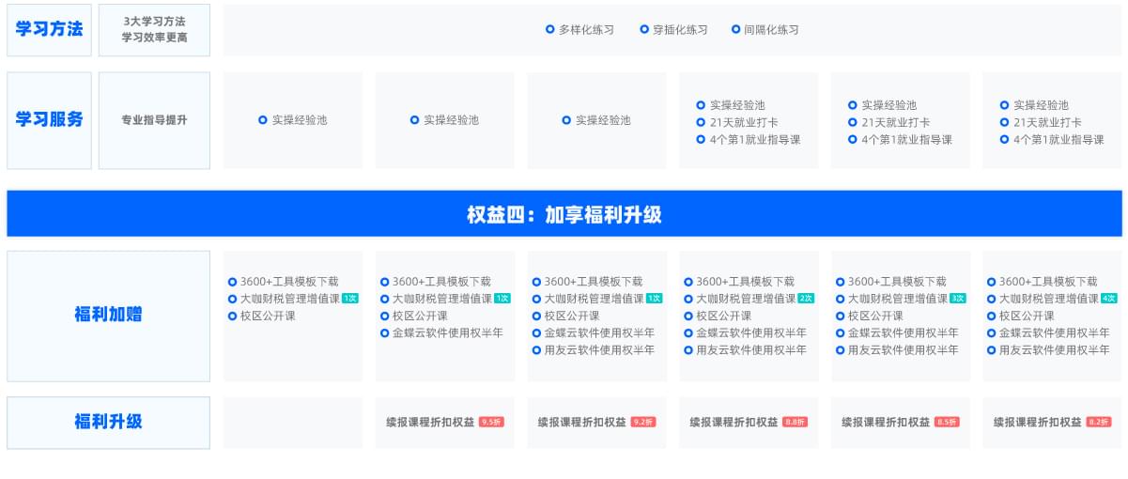Click the 9.2折 red discount badge
This screenshot has width=1128, height=479.
click(643, 423)
